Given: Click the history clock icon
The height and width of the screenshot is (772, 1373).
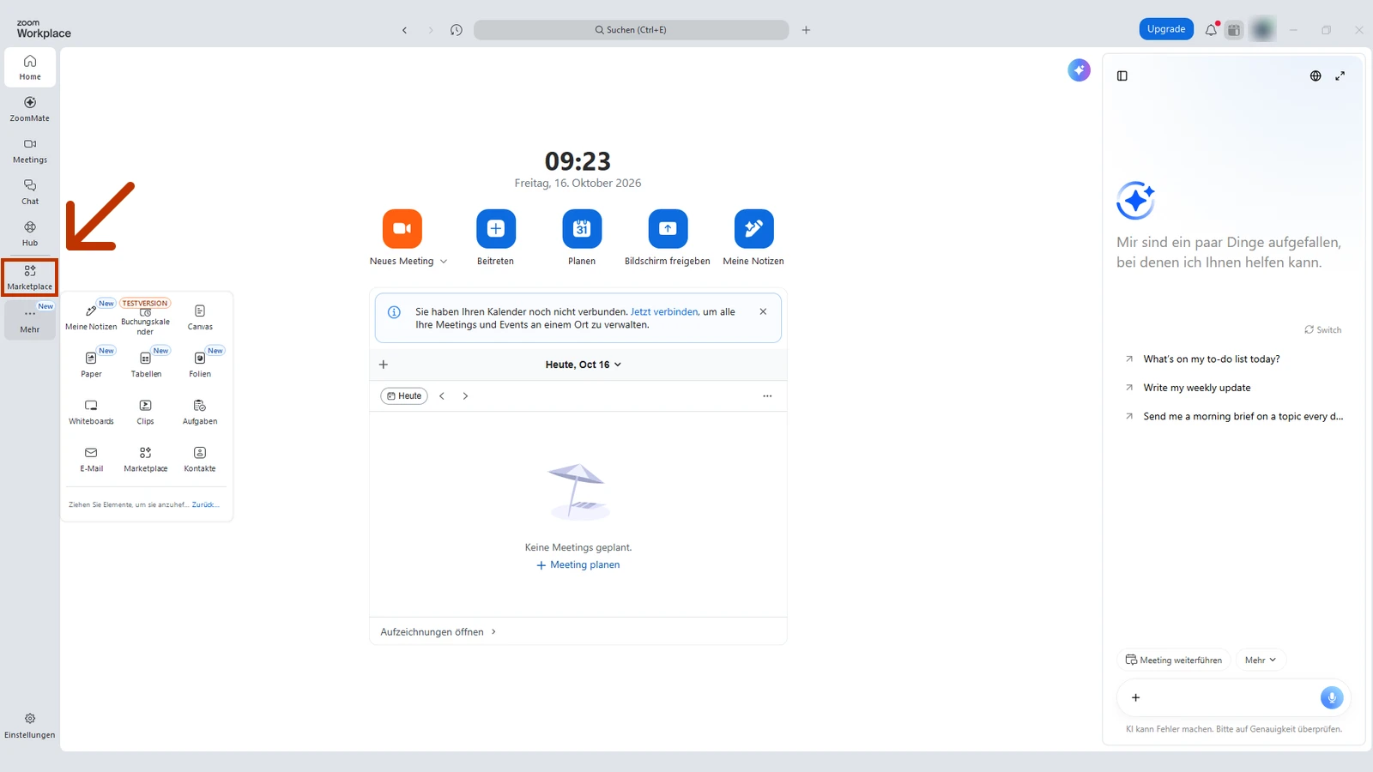Looking at the screenshot, I should [457, 30].
